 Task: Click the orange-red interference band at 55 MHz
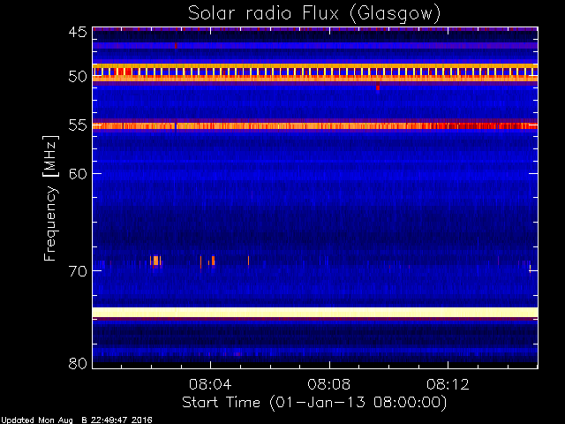pos(315,125)
